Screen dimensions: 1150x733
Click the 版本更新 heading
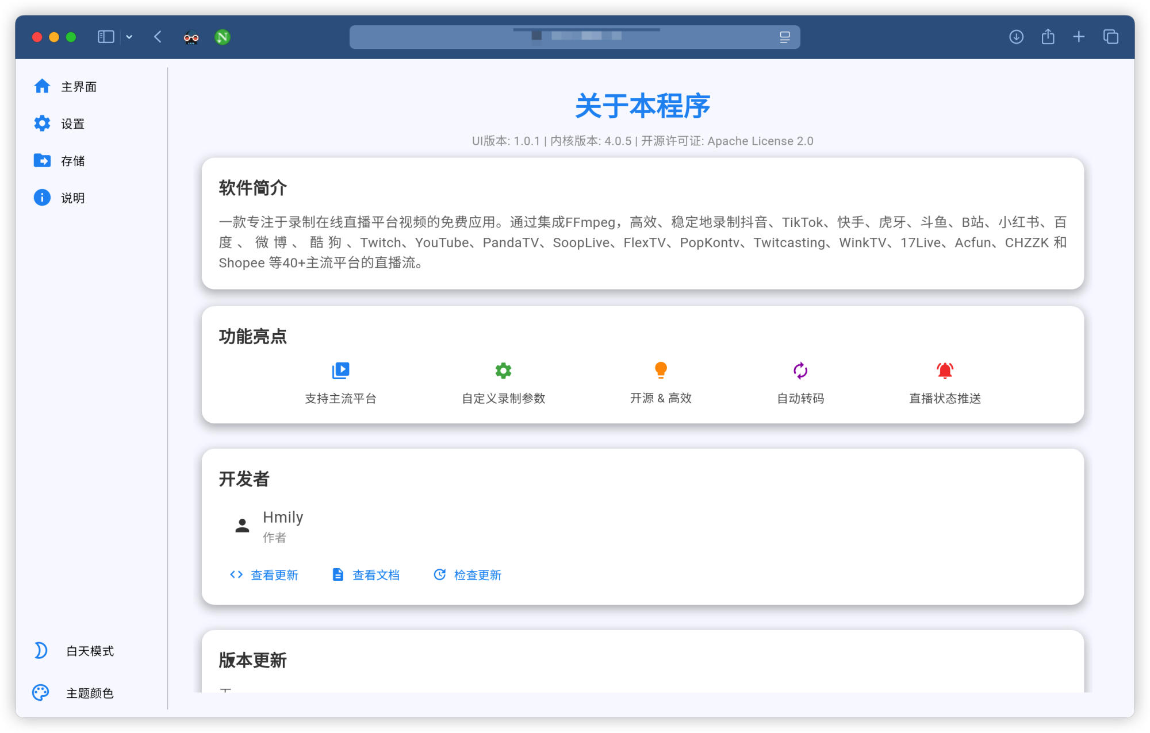pyautogui.click(x=252, y=660)
